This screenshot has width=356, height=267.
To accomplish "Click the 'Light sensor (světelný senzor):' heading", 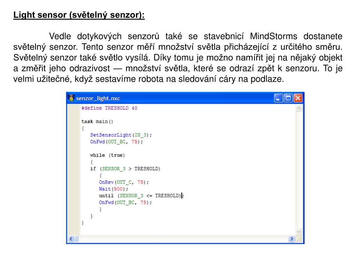I will [79, 15].
